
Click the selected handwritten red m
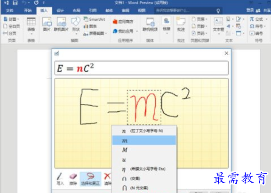[144, 107]
